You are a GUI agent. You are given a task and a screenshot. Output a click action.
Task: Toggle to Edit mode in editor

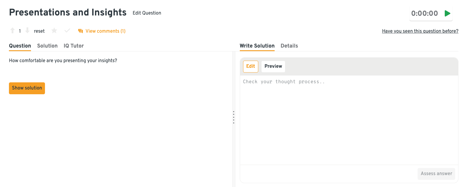(251, 66)
